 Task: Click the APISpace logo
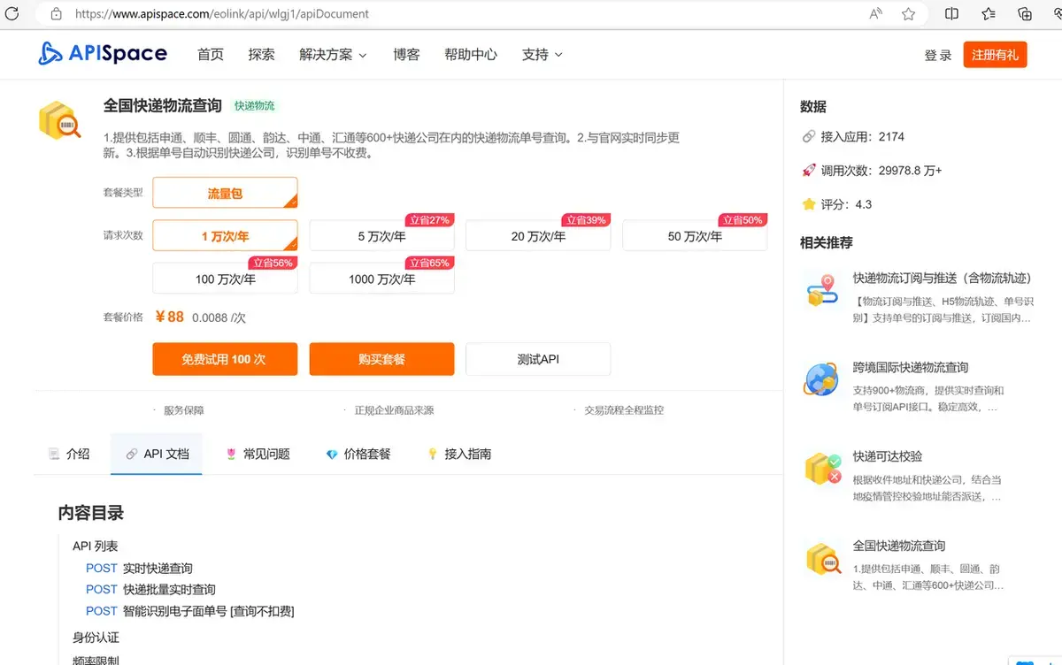pyautogui.click(x=103, y=54)
